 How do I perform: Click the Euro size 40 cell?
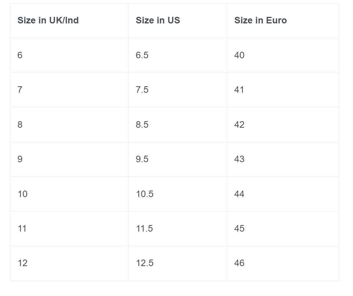tap(239, 55)
